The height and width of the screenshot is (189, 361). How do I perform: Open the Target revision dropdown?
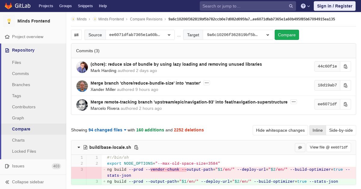point(238,35)
